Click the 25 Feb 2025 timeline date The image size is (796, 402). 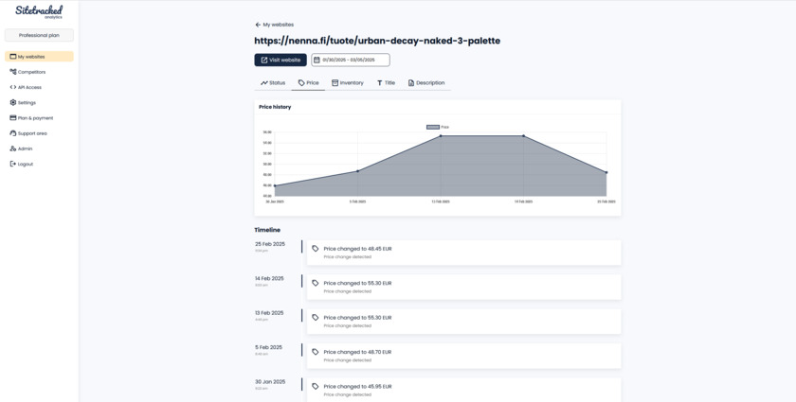point(270,244)
